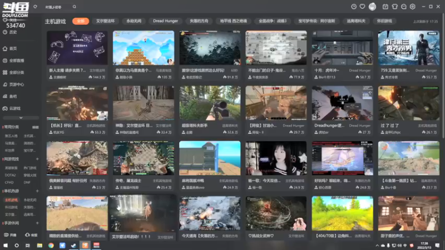The height and width of the screenshot is (250, 445).
Task: Select the 全部 filter tab
Action: pos(81,21)
